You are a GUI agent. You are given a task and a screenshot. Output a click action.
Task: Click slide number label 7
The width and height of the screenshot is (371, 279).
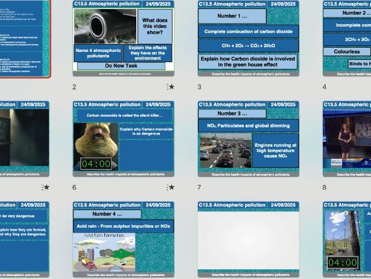tap(199, 187)
